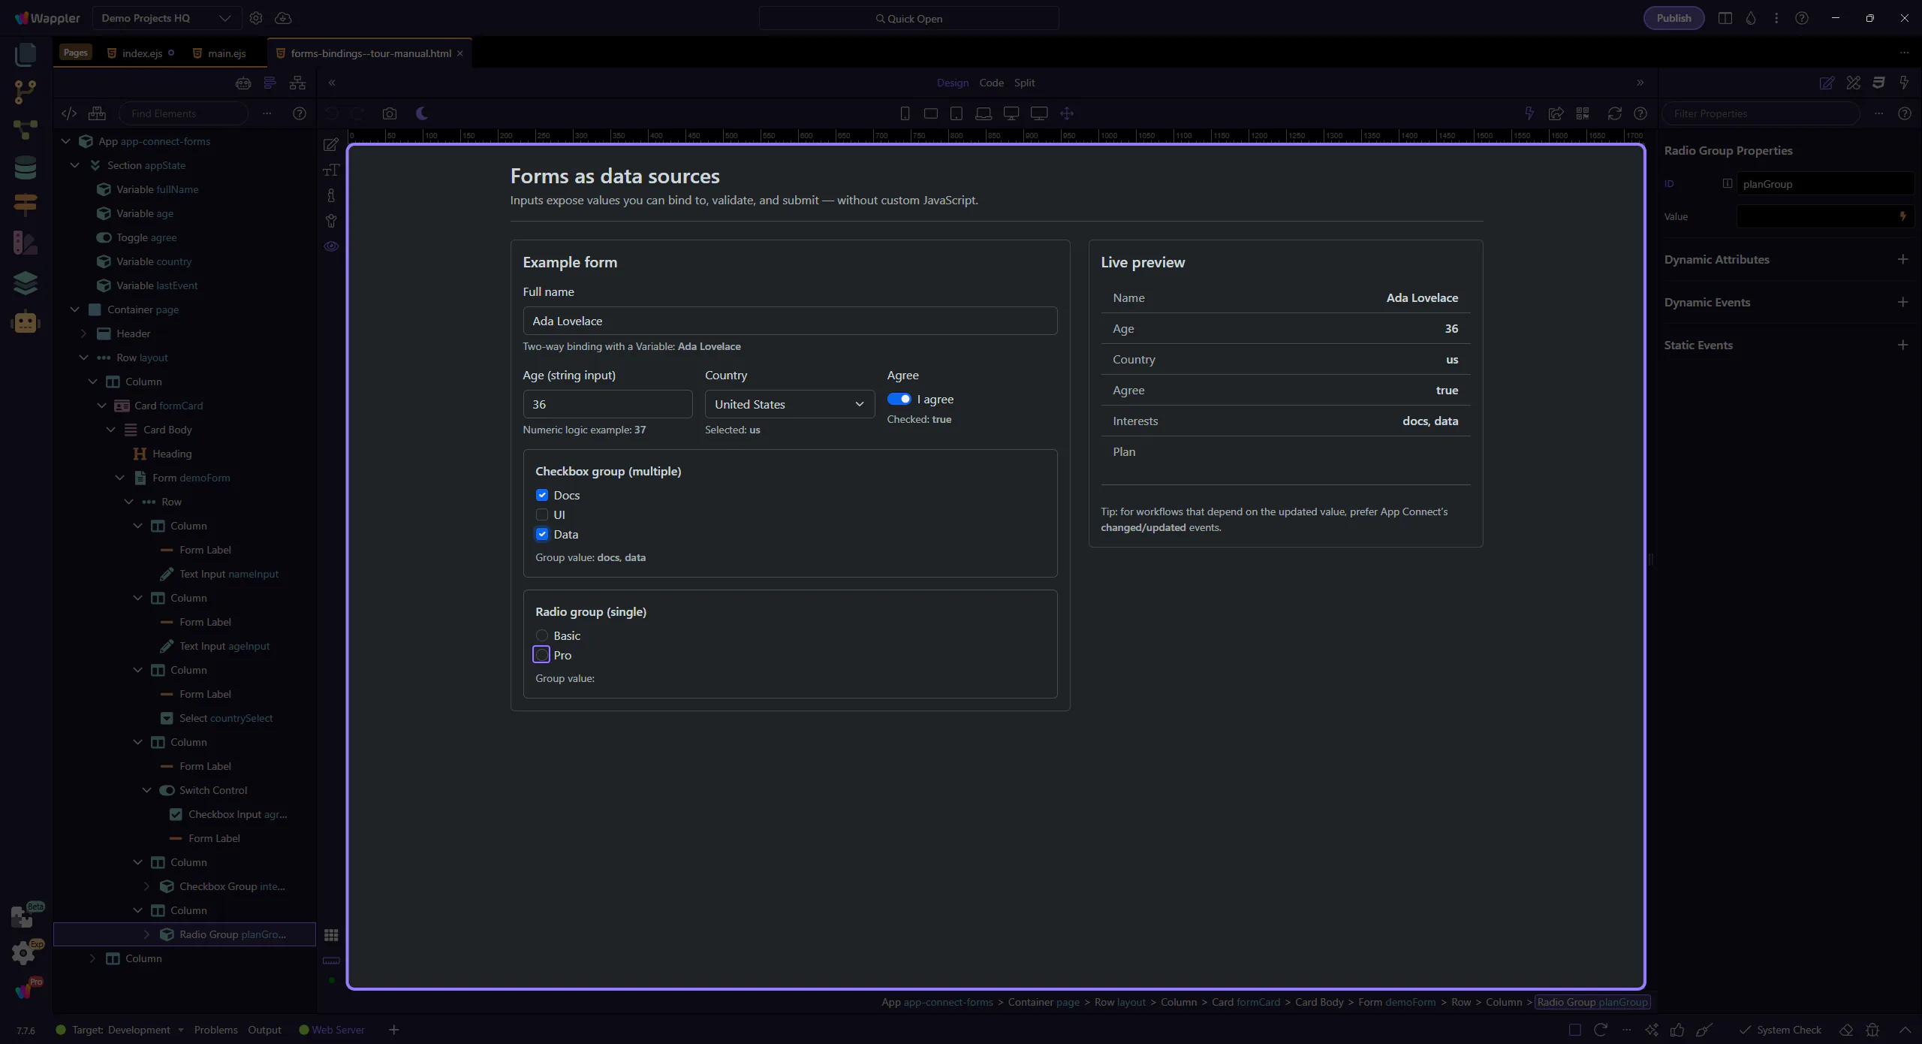Click the Full name text input
Viewport: 1922px width, 1044px height.
pos(789,321)
